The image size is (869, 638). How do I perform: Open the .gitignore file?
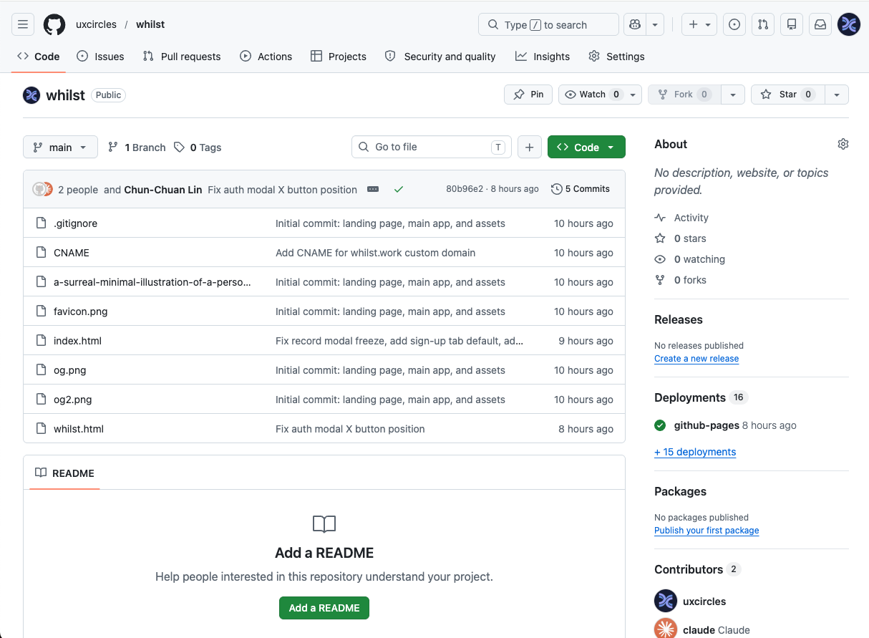[75, 223]
